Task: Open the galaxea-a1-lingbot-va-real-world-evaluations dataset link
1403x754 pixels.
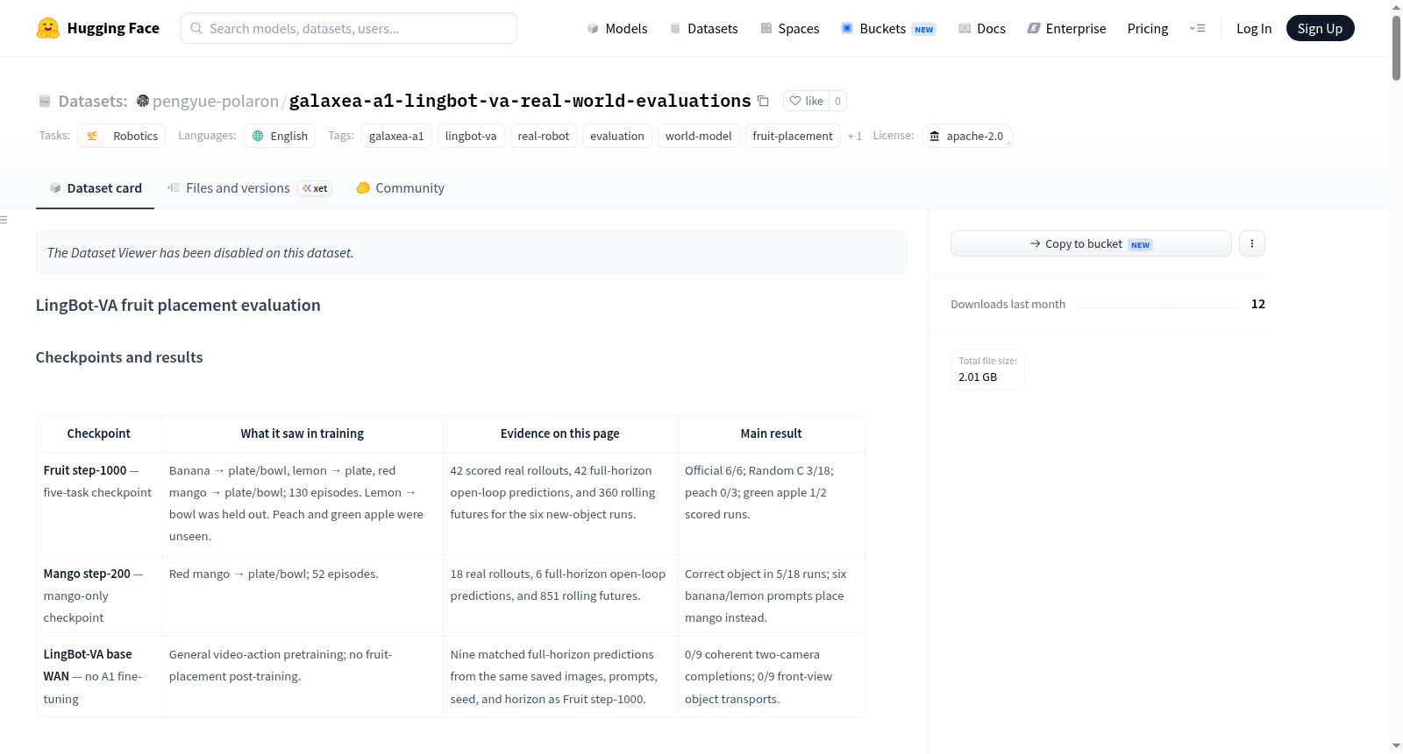Action: coord(520,101)
